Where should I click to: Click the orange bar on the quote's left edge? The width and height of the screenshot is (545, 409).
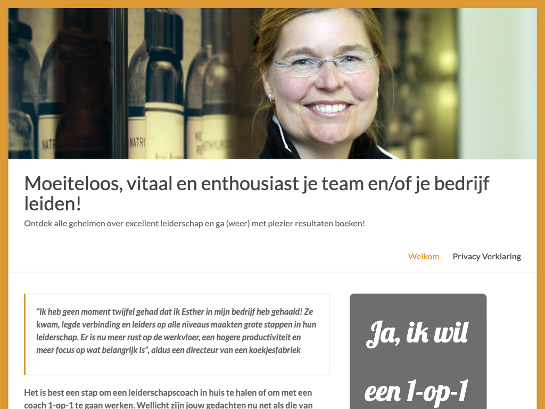coord(24,334)
